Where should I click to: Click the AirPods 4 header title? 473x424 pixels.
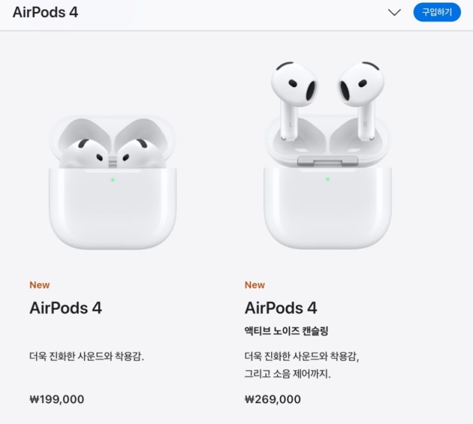pos(45,12)
